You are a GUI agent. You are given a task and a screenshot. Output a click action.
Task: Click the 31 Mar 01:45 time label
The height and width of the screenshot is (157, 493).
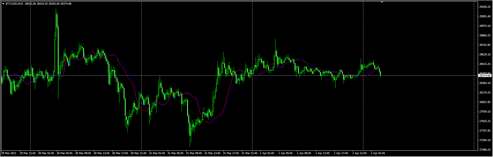tap(157, 153)
